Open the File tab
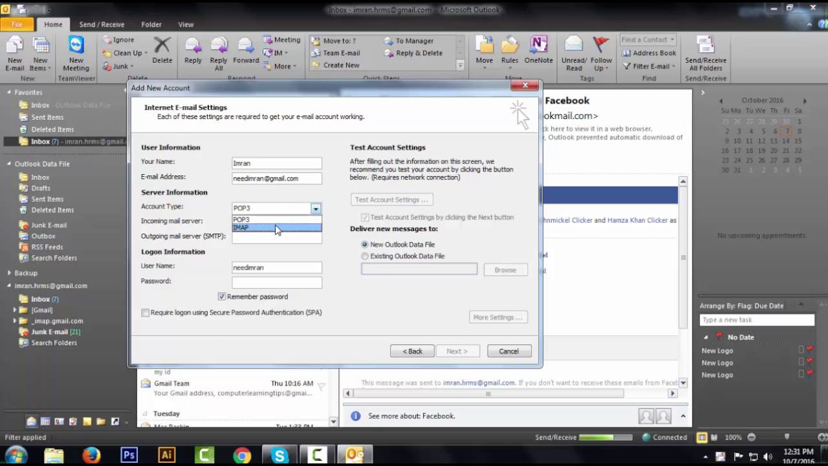Image resolution: width=828 pixels, height=466 pixels. 17,25
